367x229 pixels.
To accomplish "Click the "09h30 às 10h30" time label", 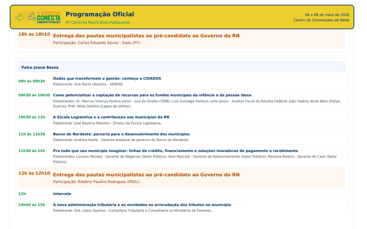I will [34, 95].
